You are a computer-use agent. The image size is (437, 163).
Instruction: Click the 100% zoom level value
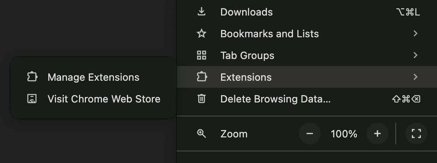[x=343, y=134]
